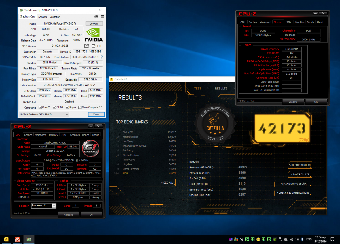
Task: Click the taskbar clock showing 12:54
Action: [x=321, y=239]
